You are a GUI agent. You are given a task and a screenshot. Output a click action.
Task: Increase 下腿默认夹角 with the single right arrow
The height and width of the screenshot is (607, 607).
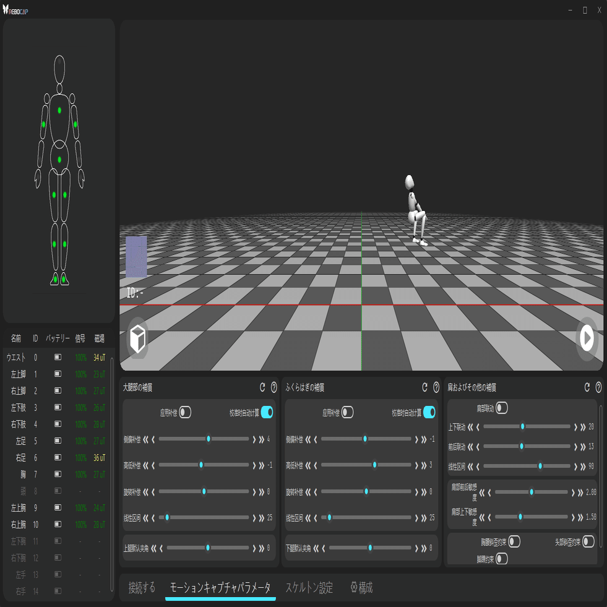pos(416,548)
